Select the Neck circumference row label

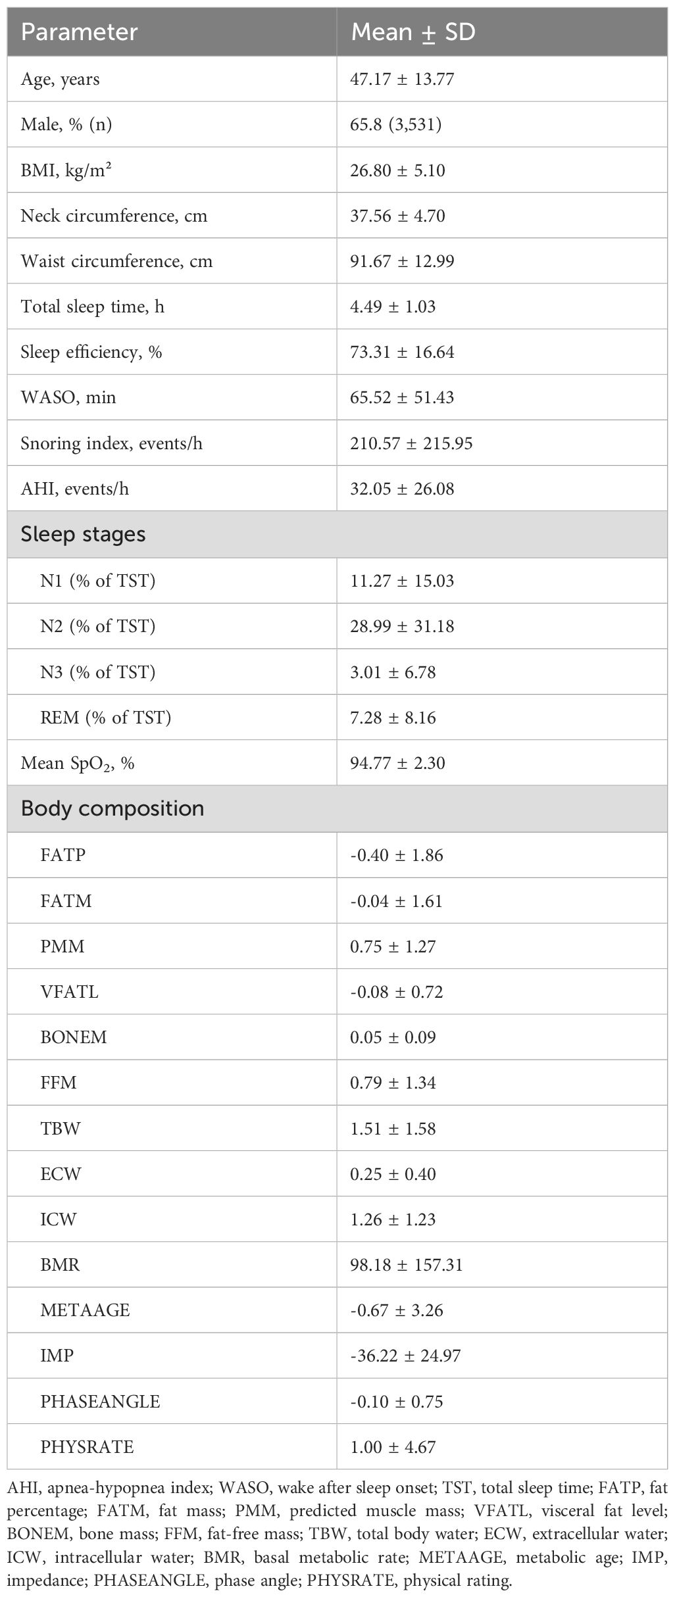114,216
